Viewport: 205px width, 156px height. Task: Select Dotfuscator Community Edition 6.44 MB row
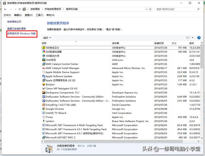pyautogui.click(x=121, y=97)
